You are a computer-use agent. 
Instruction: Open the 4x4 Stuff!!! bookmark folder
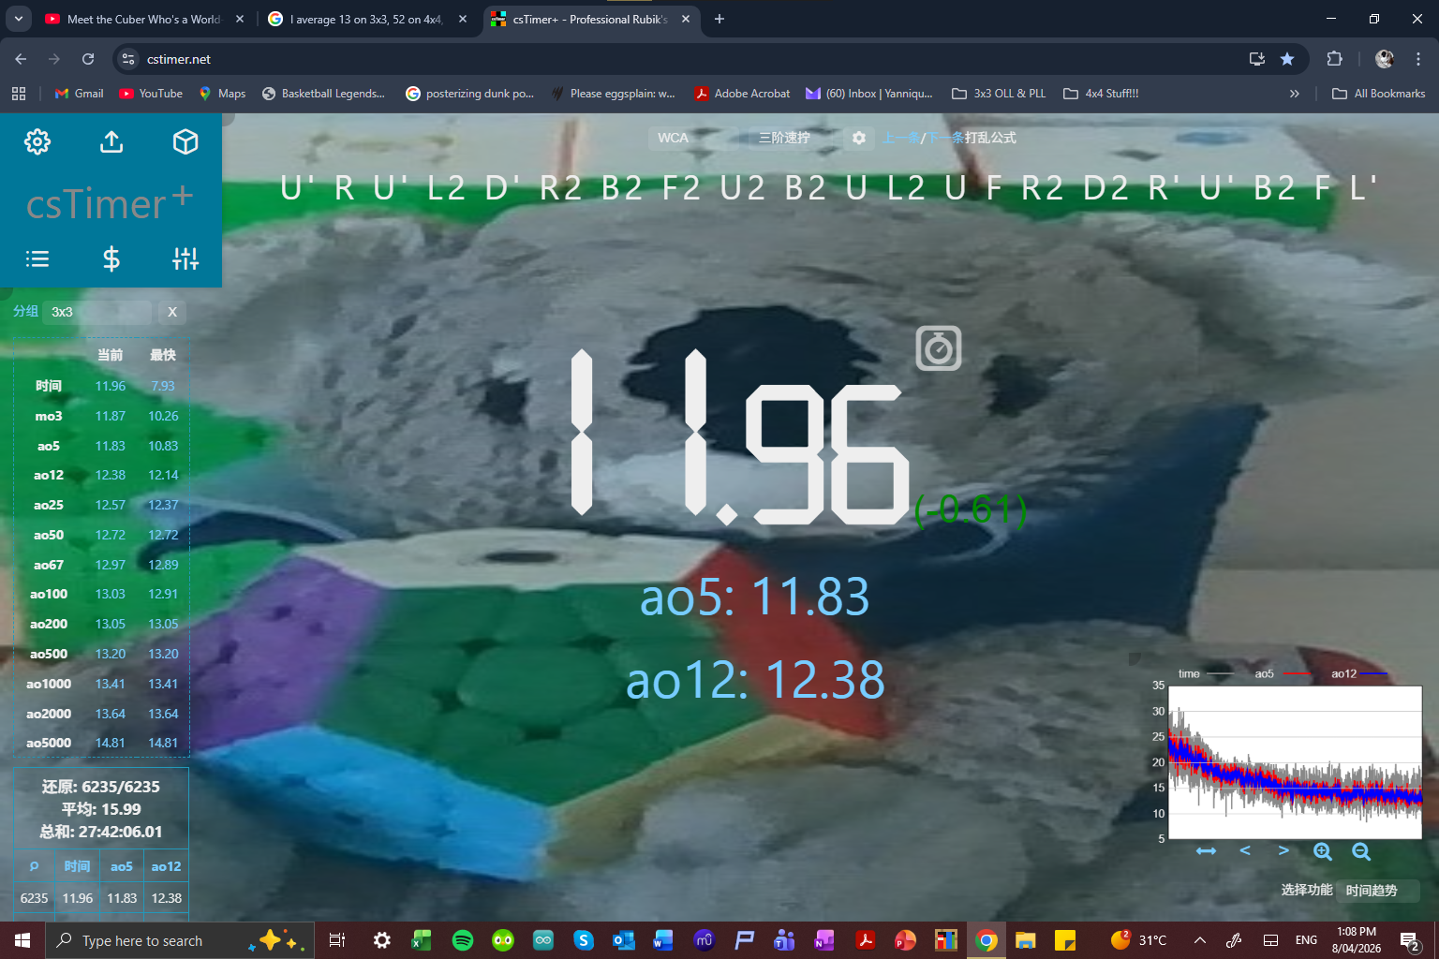pyautogui.click(x=1101, y=94)
